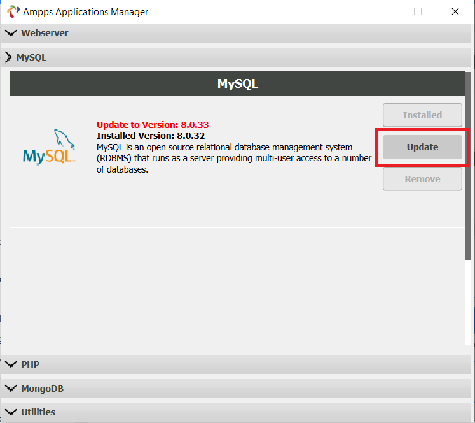Expand the PHP section
This screenshot has width=475, height=423.
[x=236, y=364]
